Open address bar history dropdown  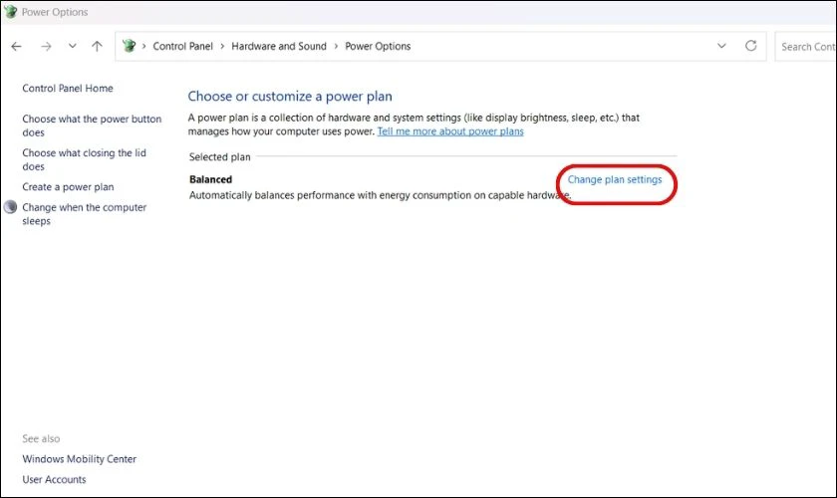point(721,46)
